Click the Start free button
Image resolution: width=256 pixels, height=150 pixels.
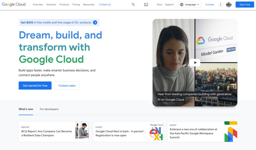click(245, 5)
